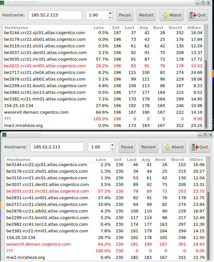This screenshot has height=262, width=214.
Task: Click the 1.00 interval field in the upper window
Action: [97, 15]
